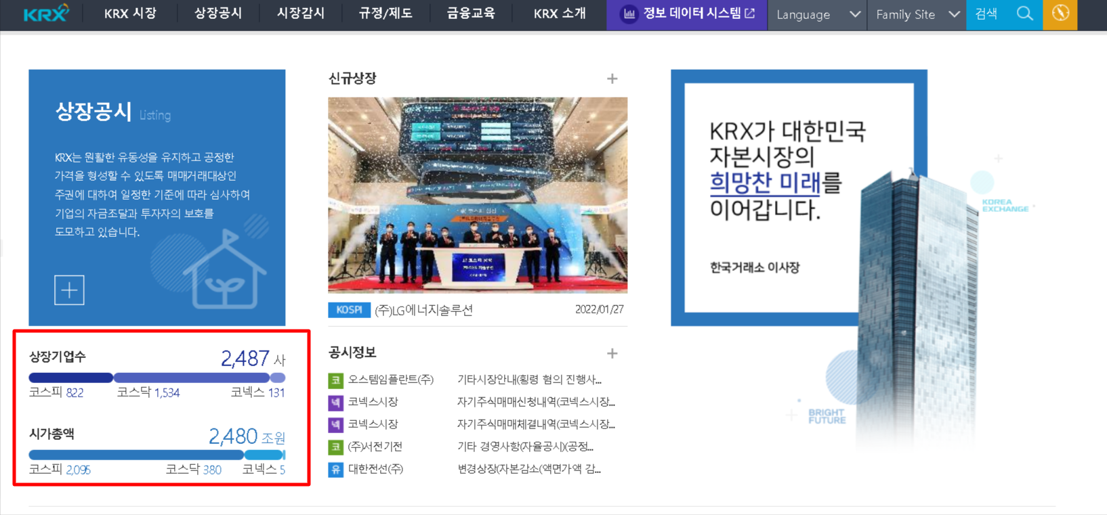
Task: Open the 상장공시 menu in top navigation
Action: [x=217, y=14]
